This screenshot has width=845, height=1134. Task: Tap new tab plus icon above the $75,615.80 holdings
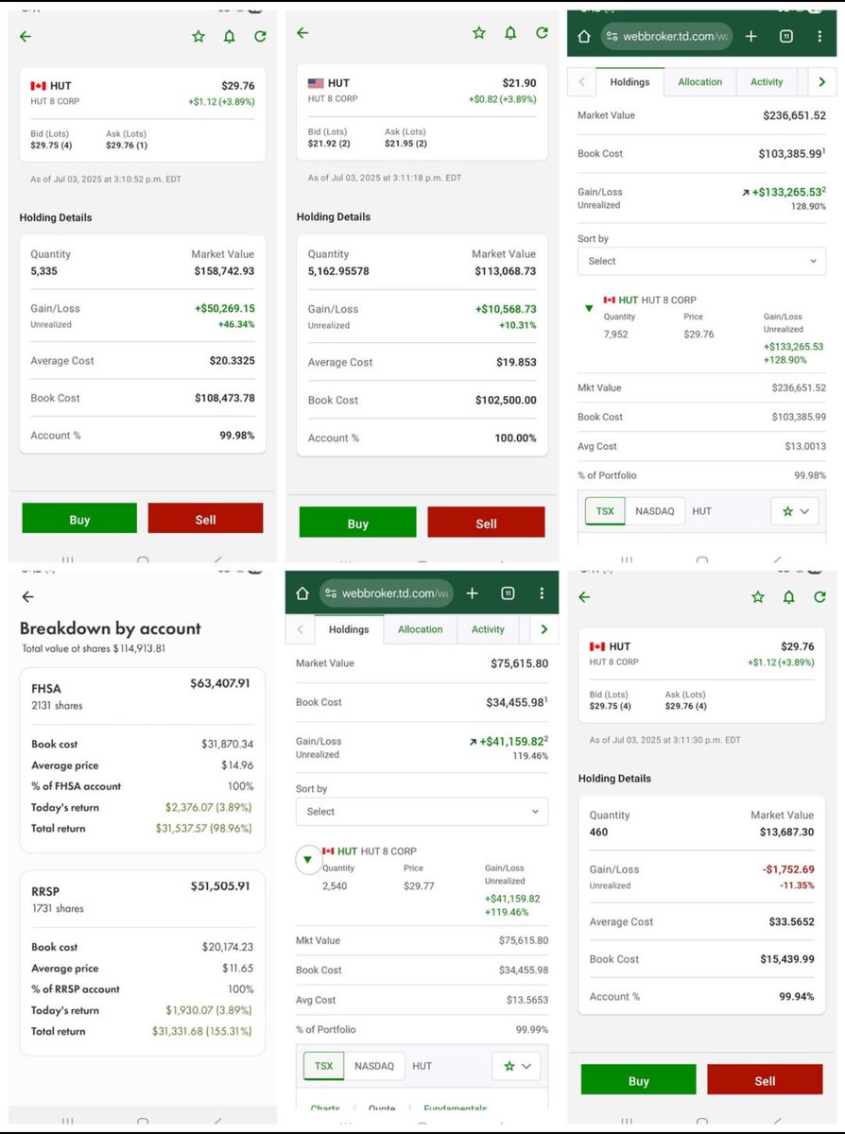pos(472,593)
